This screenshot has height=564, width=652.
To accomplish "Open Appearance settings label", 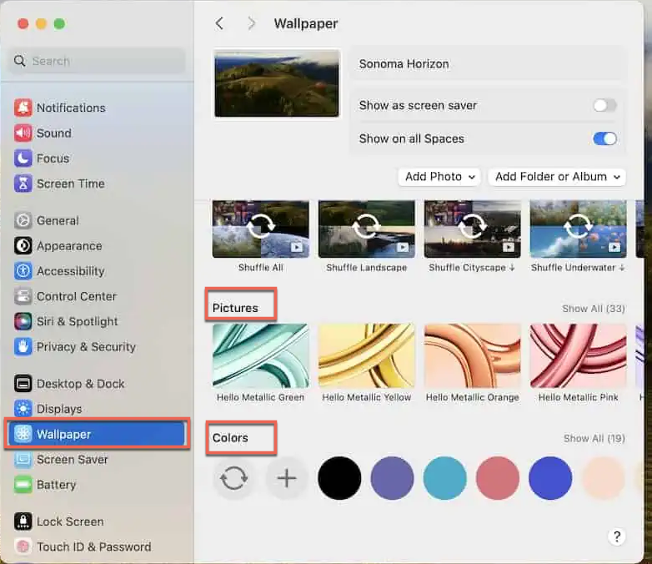I will [69, 246].
